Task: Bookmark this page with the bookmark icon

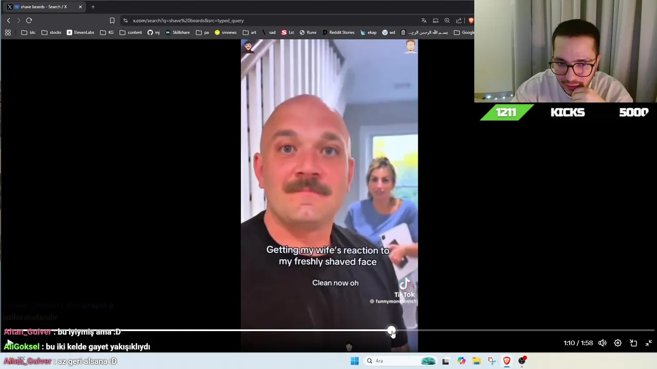Action: coord(112,20)
